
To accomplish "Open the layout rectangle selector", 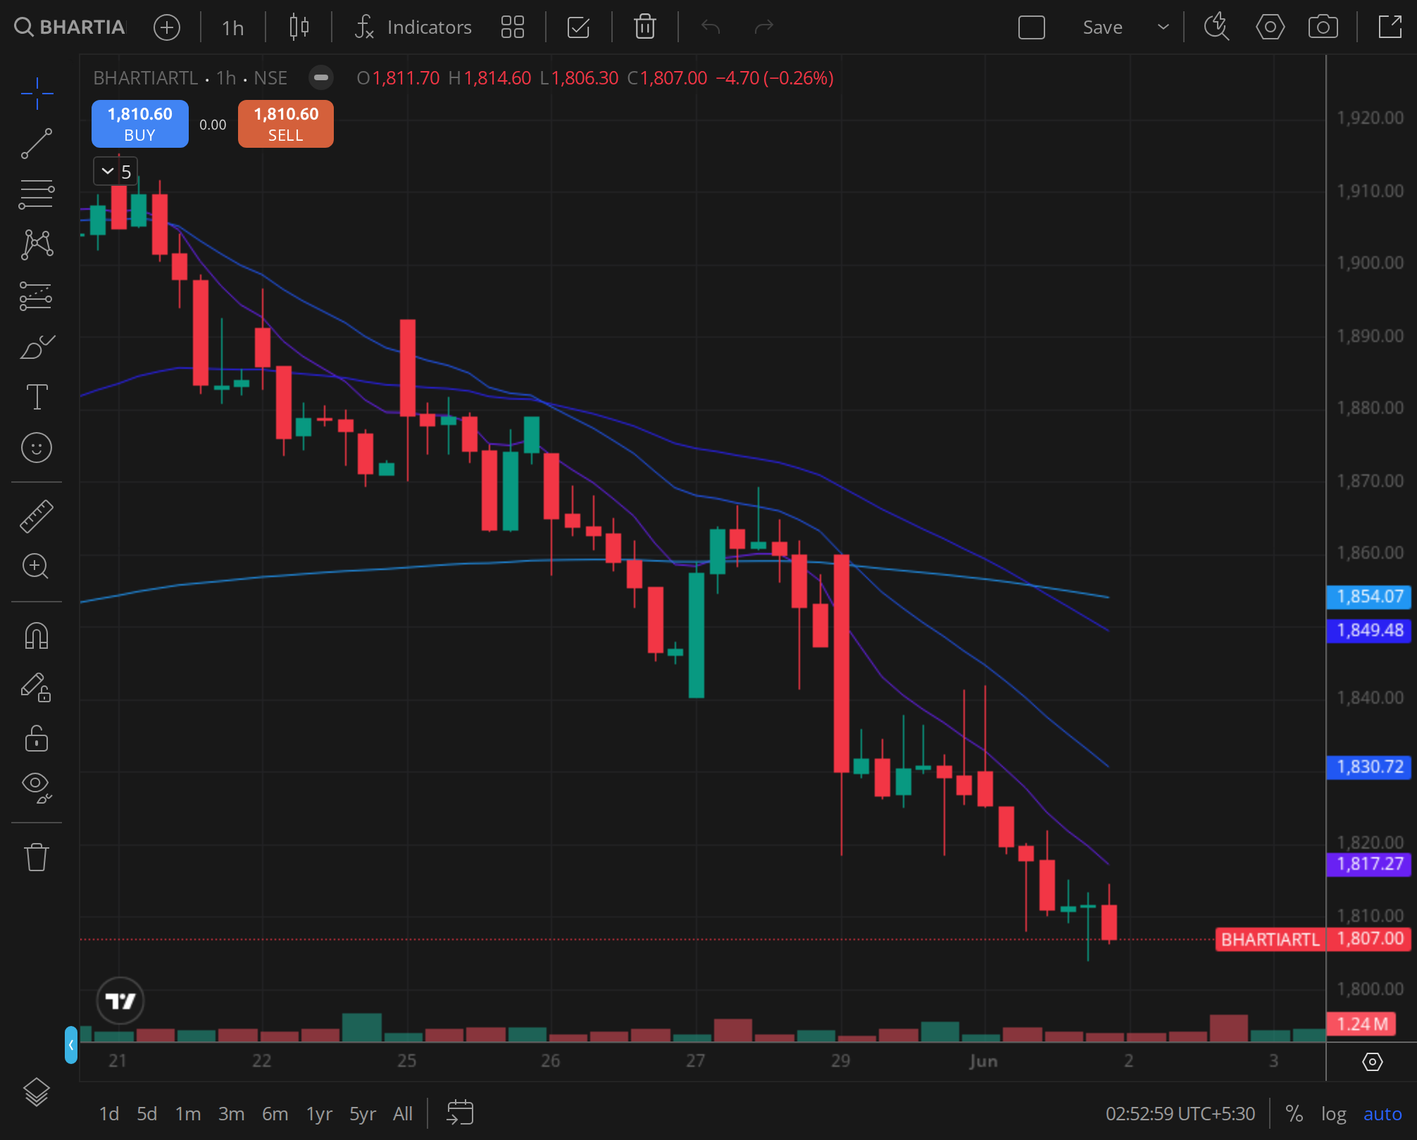I will (1032, 27).
